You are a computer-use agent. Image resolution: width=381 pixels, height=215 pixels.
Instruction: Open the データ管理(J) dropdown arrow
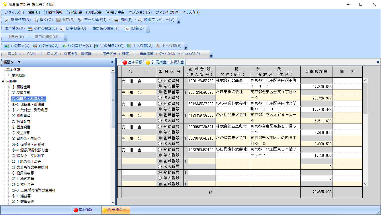[110, 20]
